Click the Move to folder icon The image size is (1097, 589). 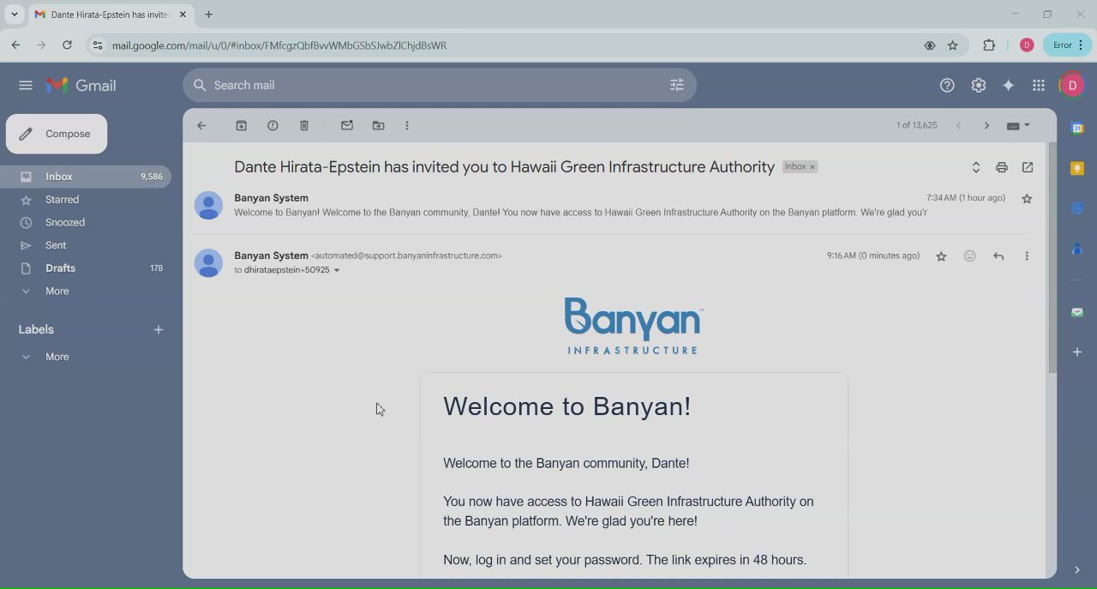point(378,125)
